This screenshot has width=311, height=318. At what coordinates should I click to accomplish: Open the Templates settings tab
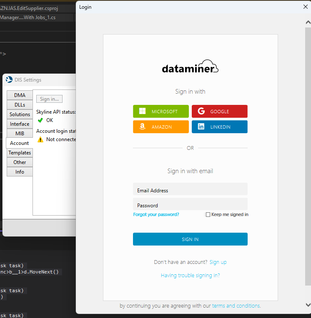20,153
